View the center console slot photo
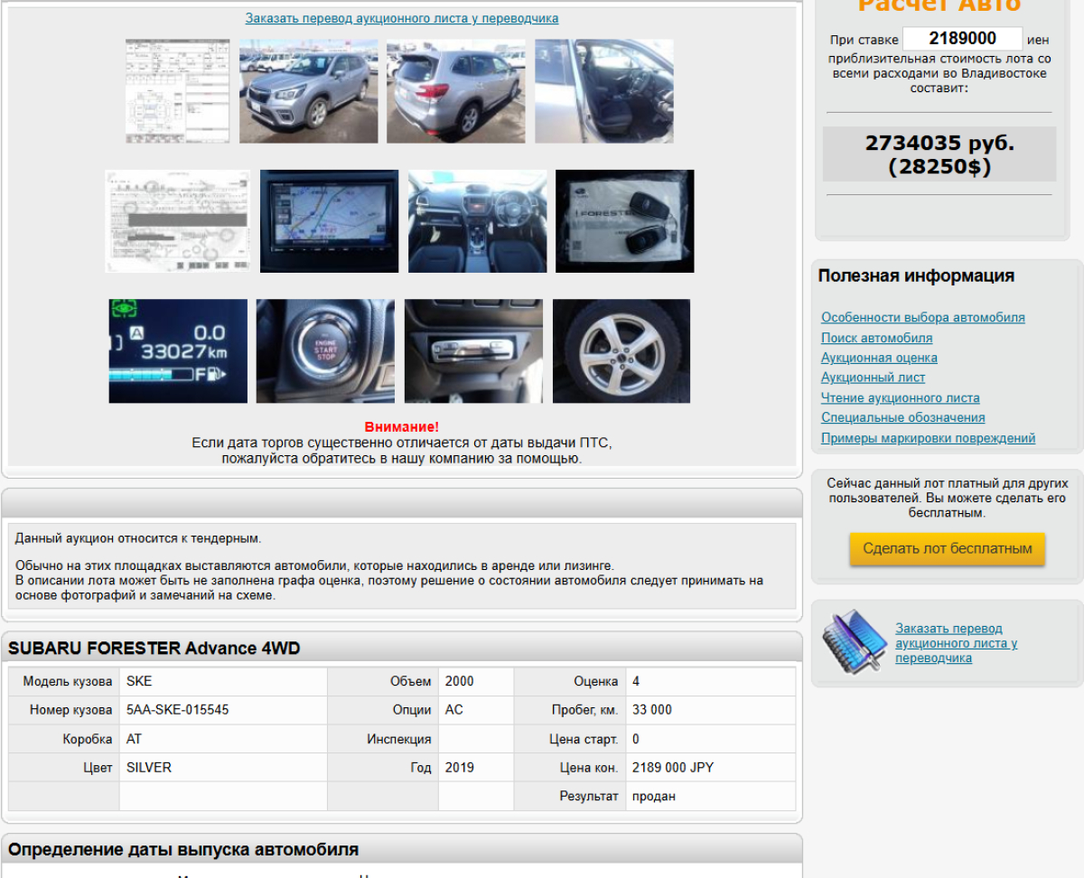The width and height of the screenshot is (1084, 878). (x=474, y=351)
